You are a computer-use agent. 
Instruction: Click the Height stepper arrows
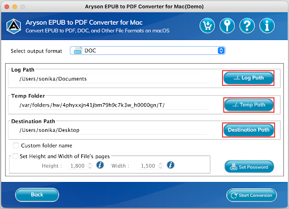click(90, 166)
